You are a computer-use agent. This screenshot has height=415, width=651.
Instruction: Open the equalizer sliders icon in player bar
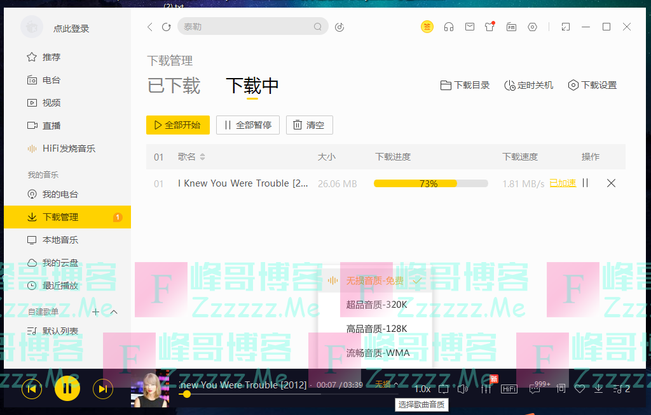tap(486, 389)
